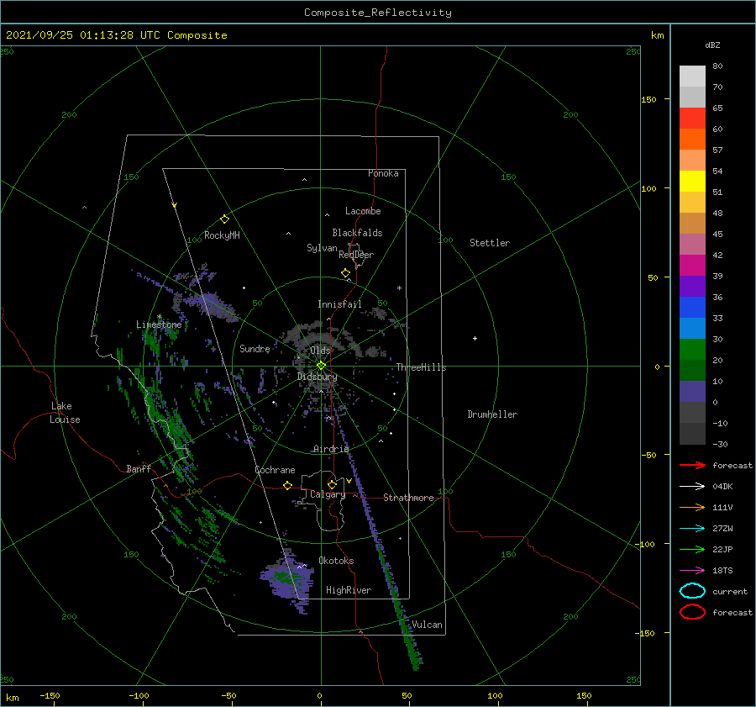Click the ThreeHills town label
Viewport: 756px width, 707px height.
[x=422, y=367]
